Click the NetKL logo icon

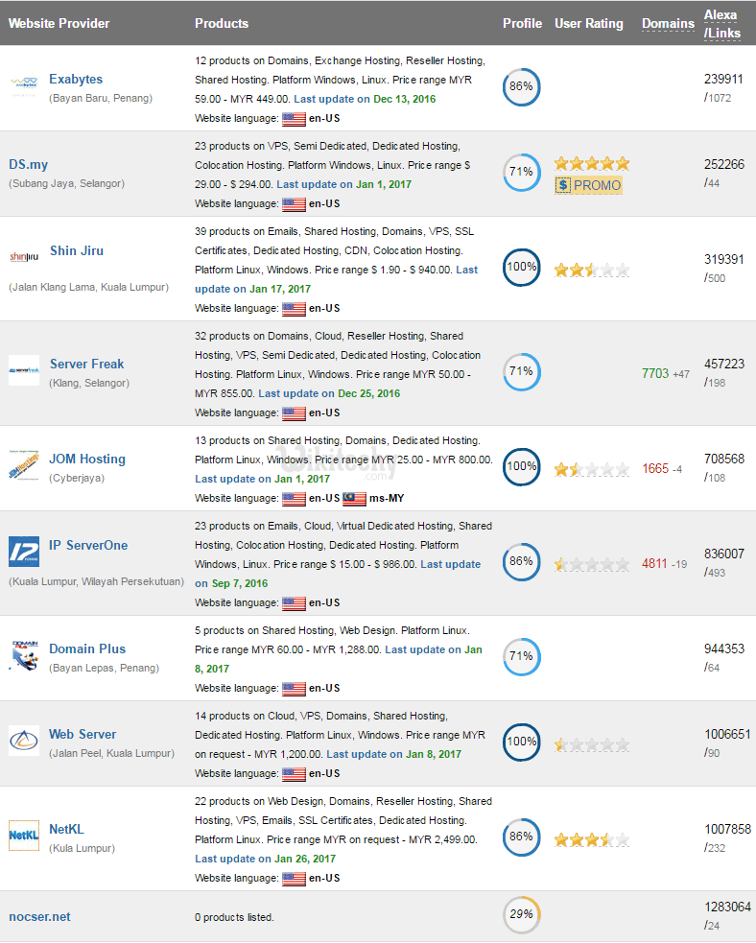click(x=23, y=837)
